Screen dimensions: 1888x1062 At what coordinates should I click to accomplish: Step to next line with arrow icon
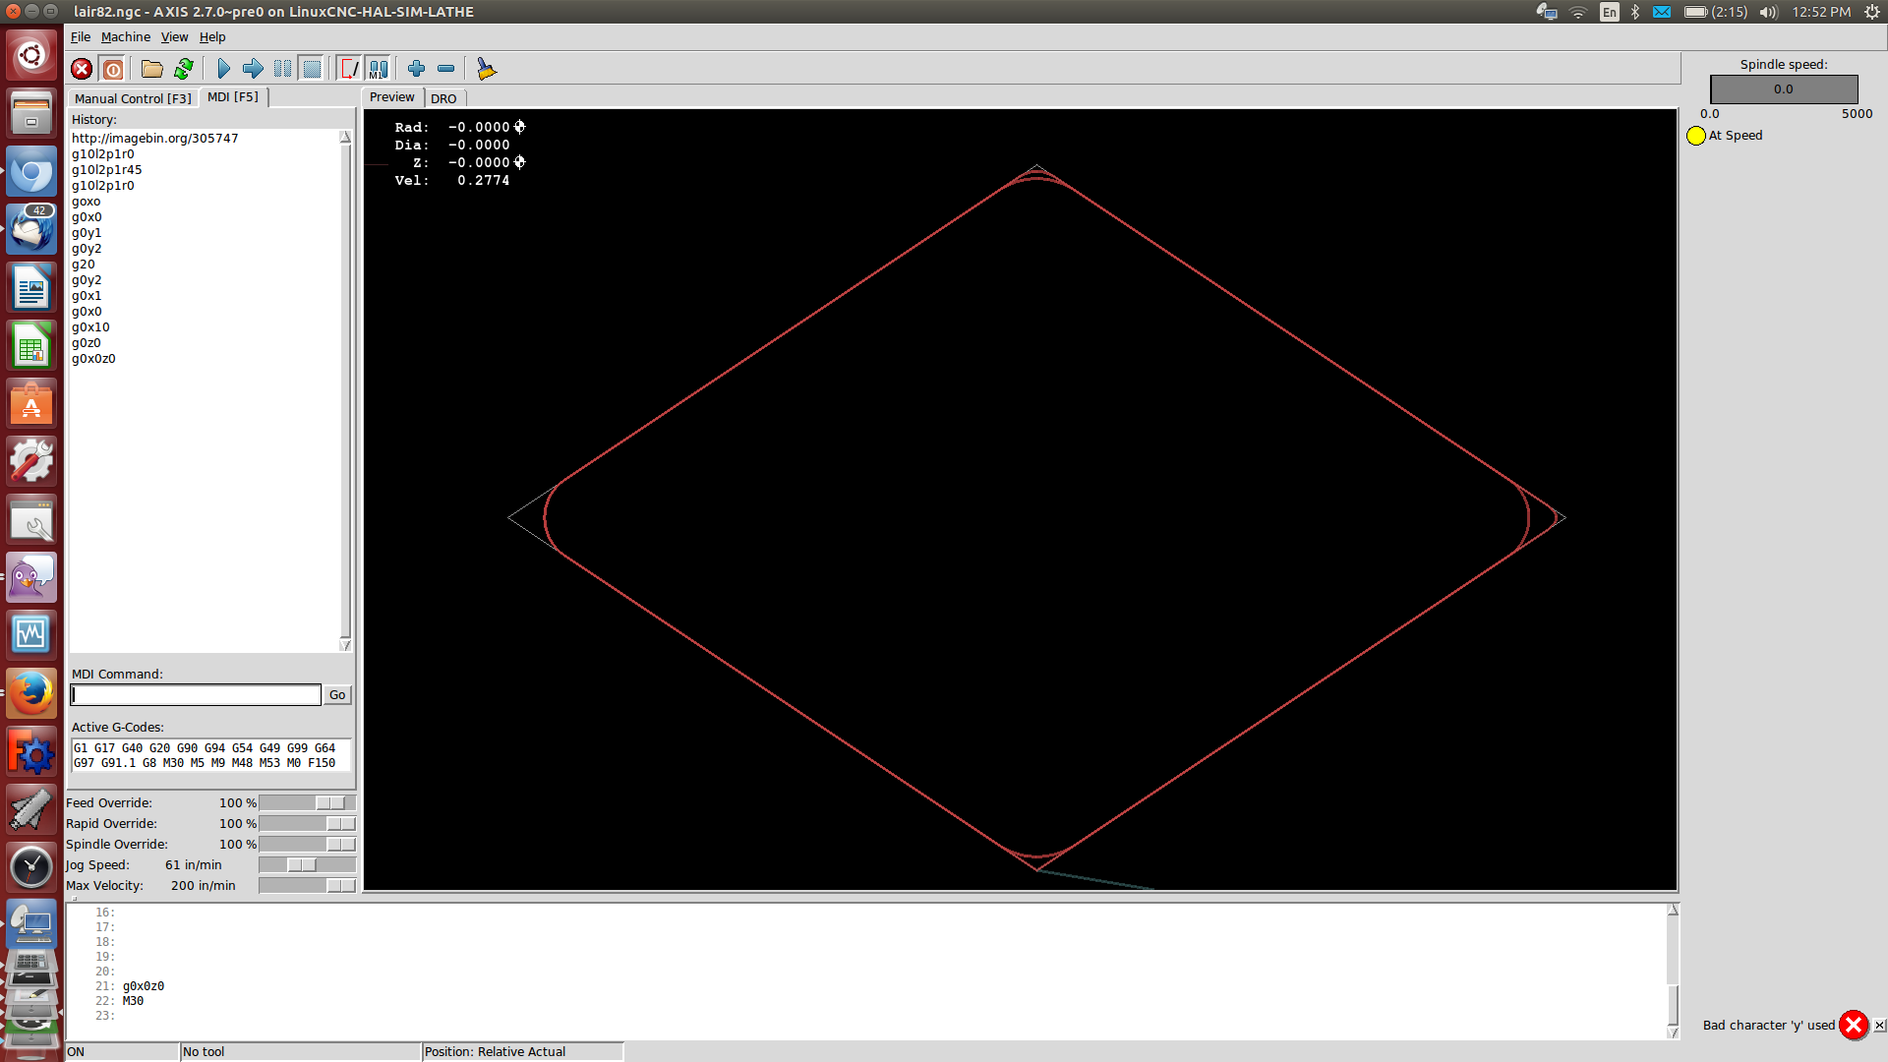tap(253, 69)
